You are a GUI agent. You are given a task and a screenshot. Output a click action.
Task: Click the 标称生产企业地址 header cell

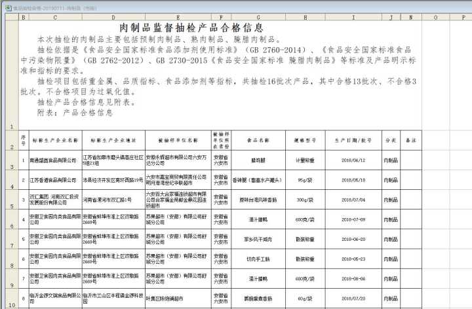(113, 140)
